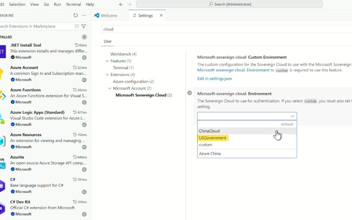Collapse the Microsoft Account tree node
Screen dimensions: 352x220
point(110,88)
